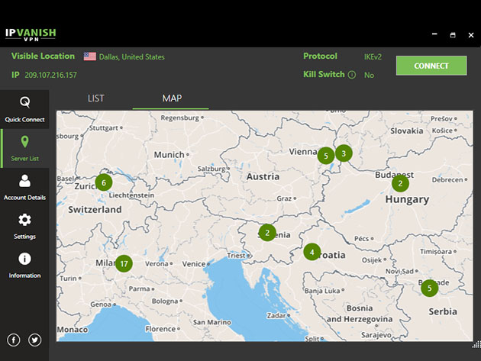Screen dimensions: 481x361
Task: Open Account Details person icon
Action: point(25,181)
